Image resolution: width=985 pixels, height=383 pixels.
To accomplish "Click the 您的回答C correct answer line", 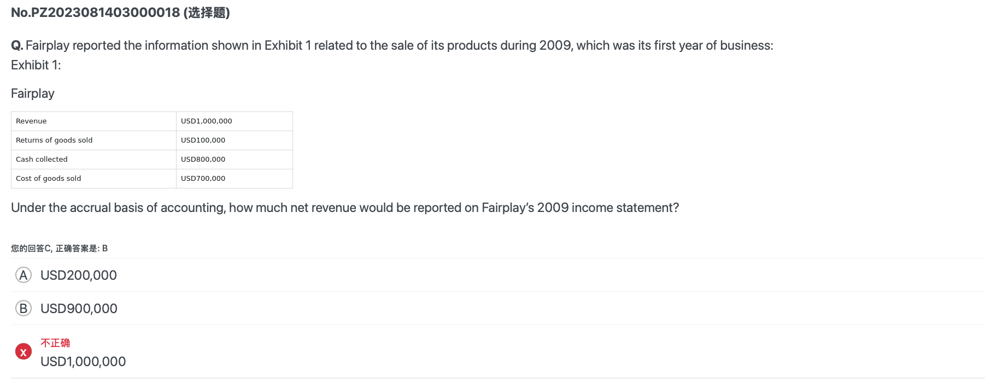I will (x=59, y=249).
